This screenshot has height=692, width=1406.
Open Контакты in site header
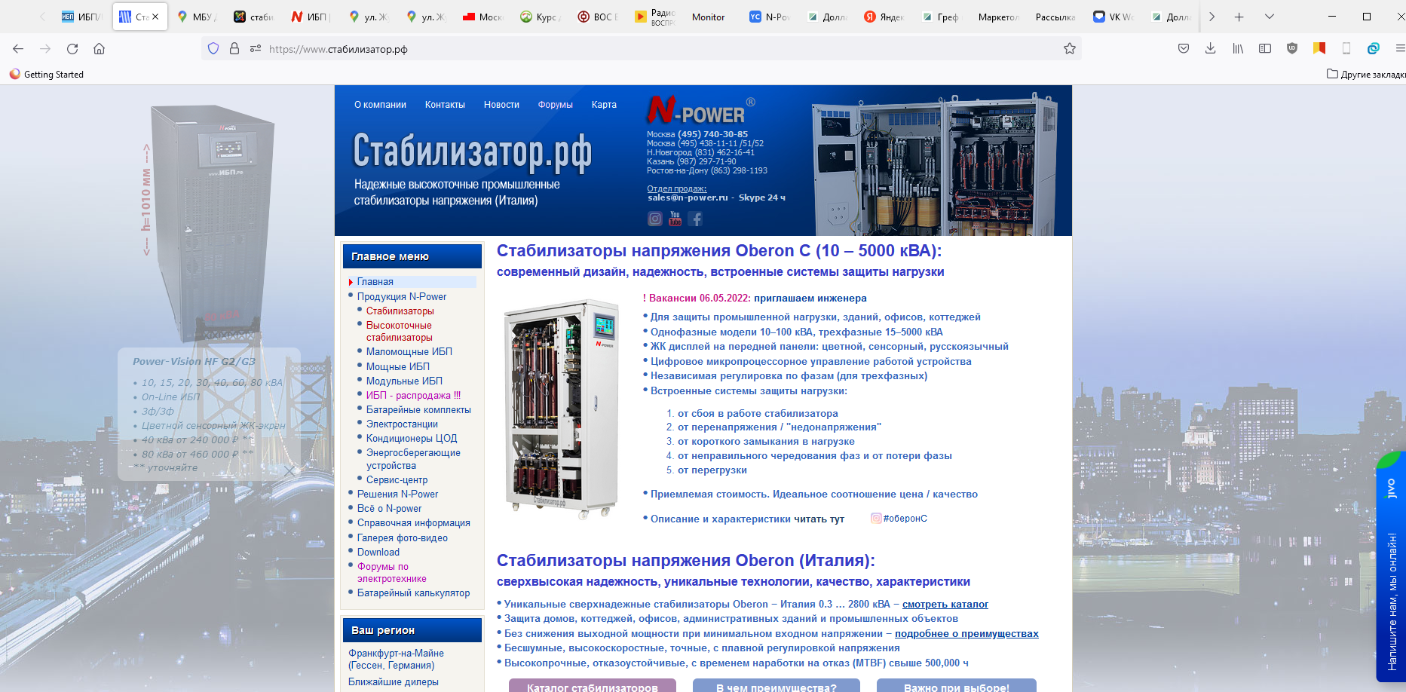point(445,105)
